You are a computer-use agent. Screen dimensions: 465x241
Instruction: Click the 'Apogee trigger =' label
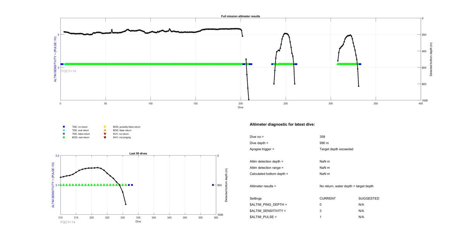click(262, 149)
